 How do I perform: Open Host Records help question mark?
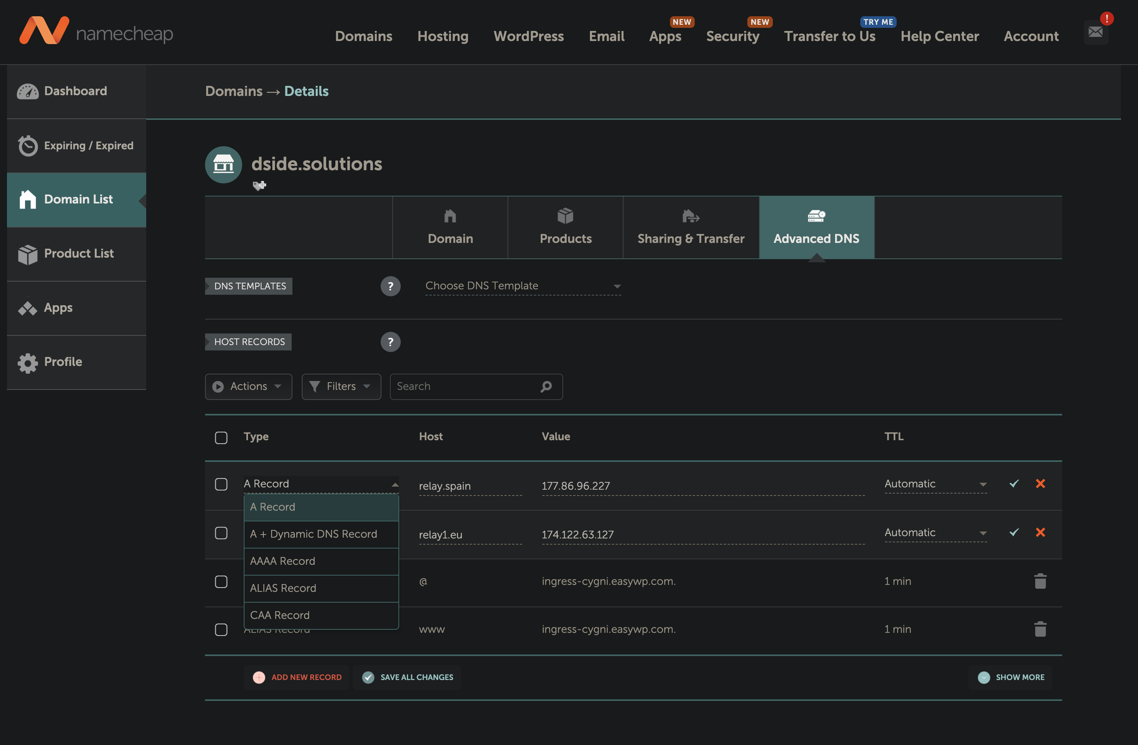coord(390,342)
